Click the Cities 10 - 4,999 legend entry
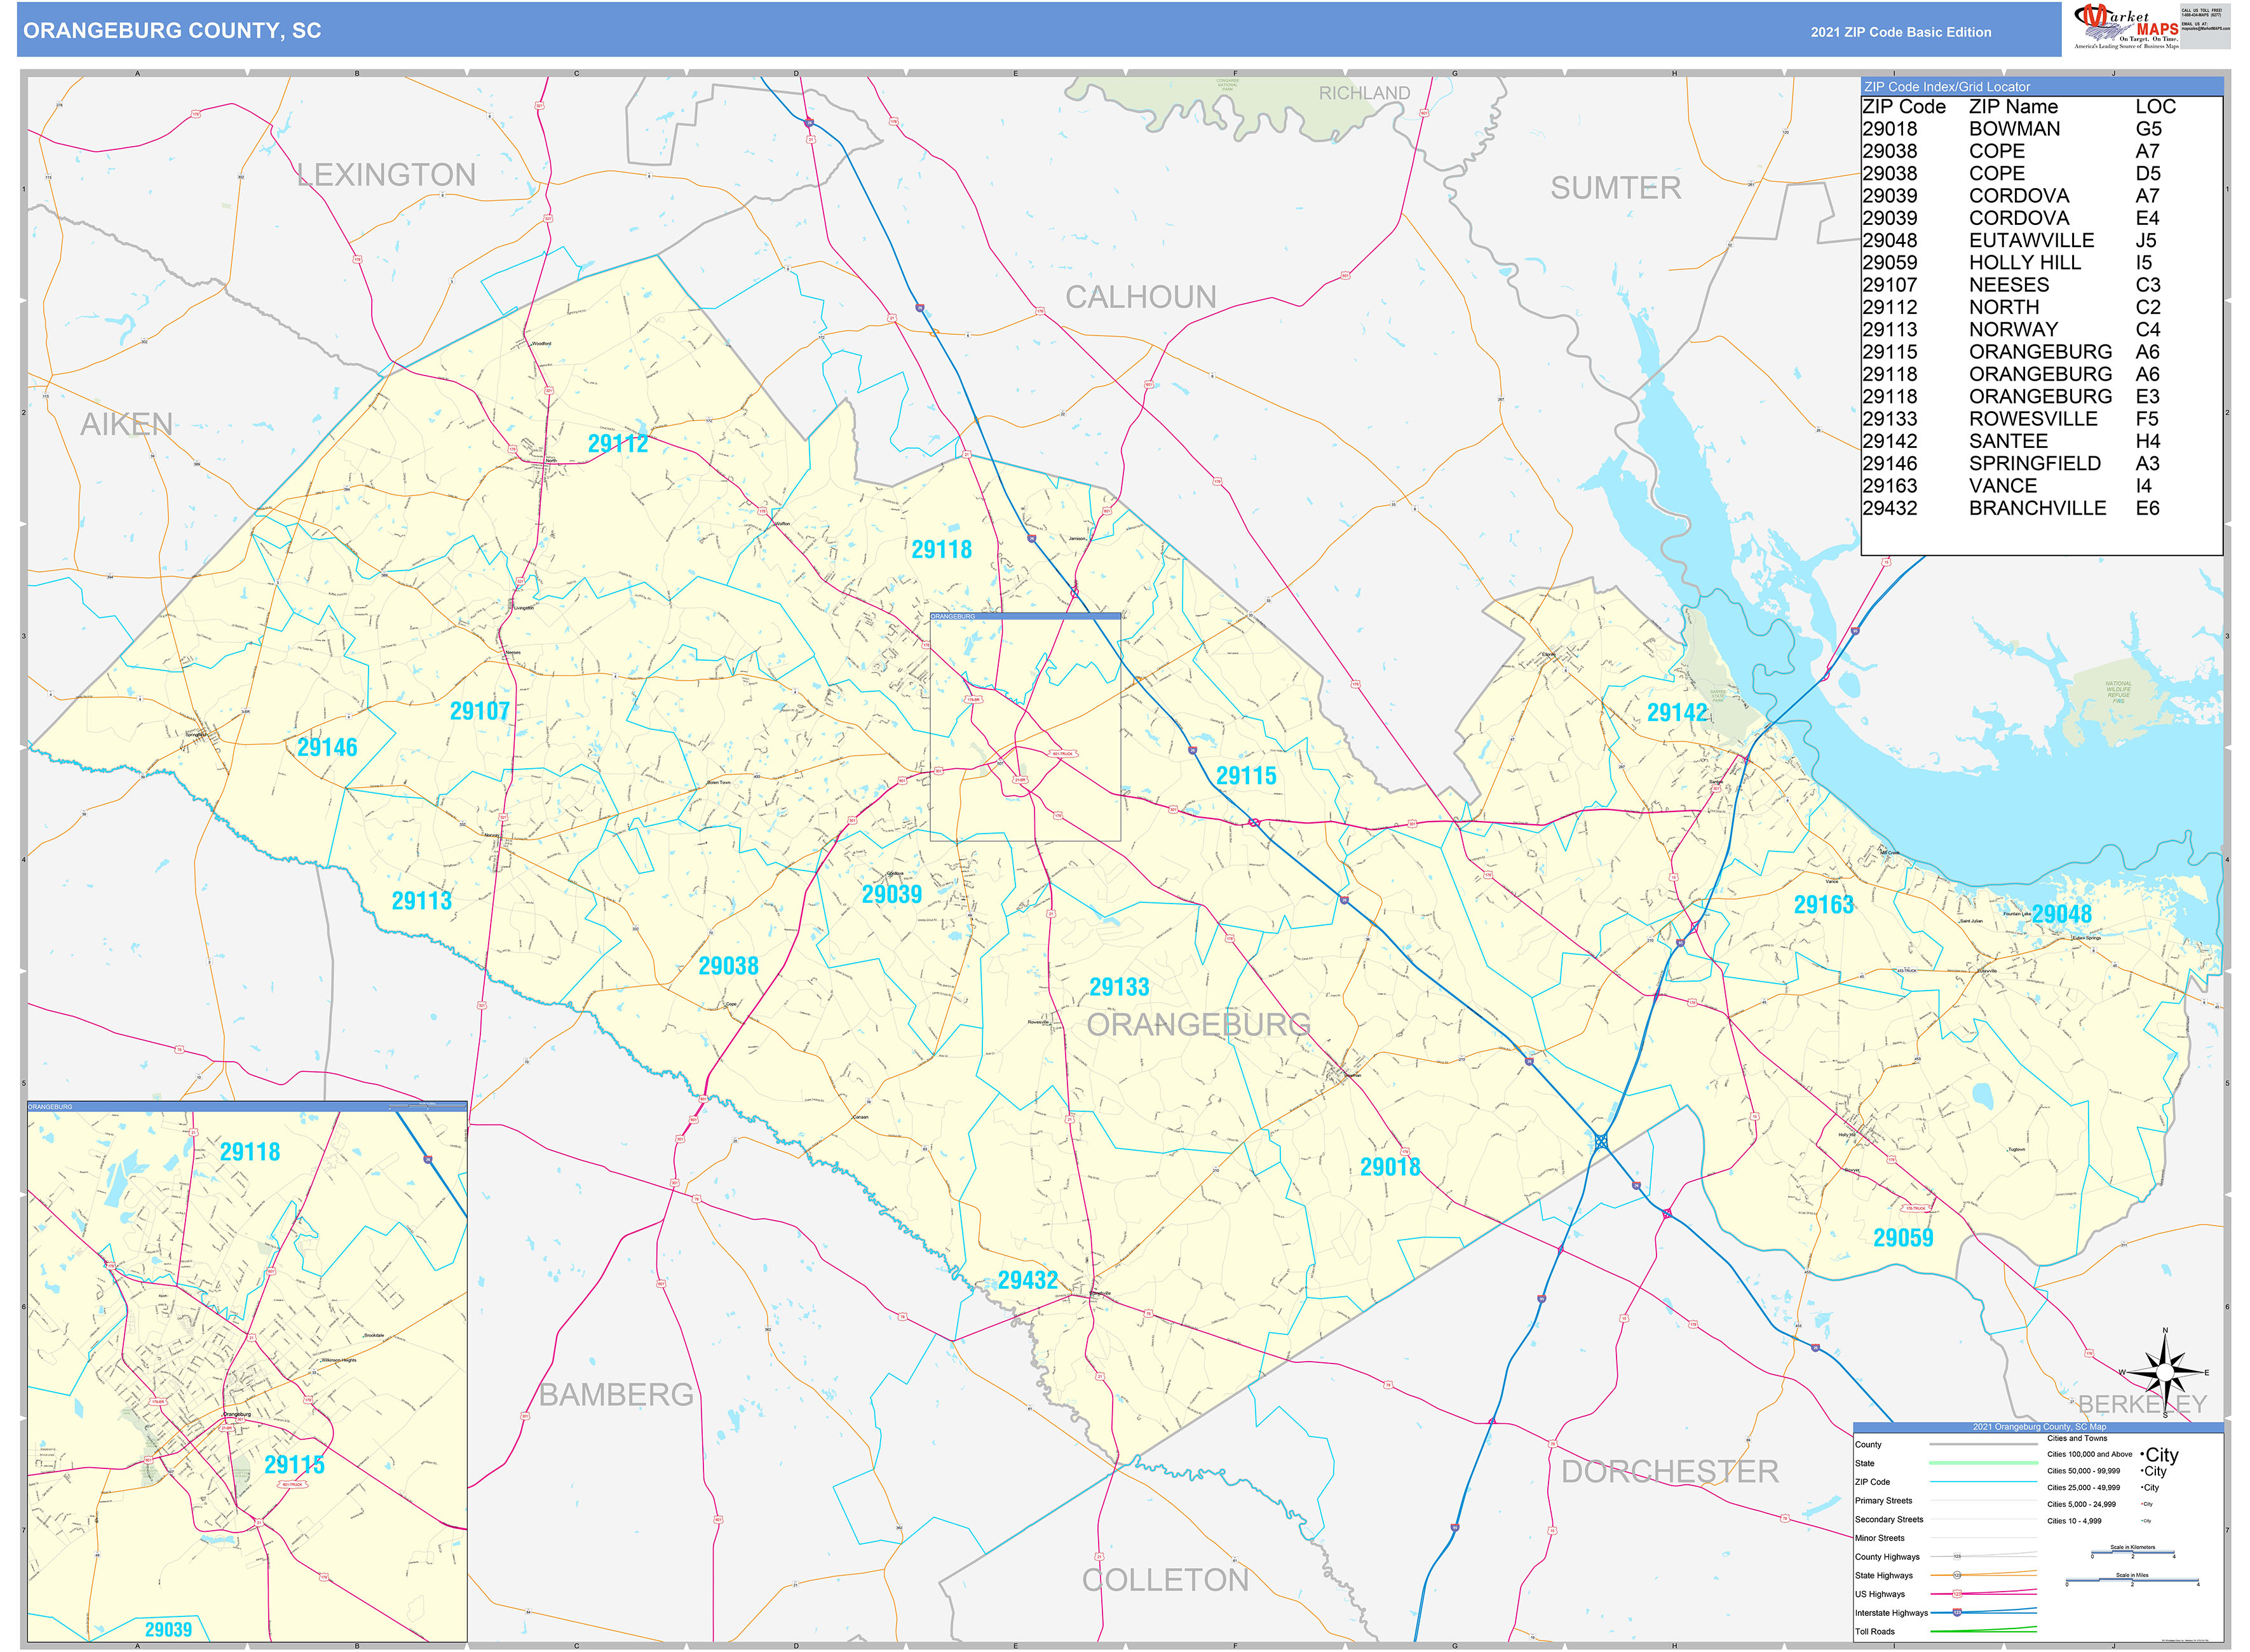 [2074, 1521]
